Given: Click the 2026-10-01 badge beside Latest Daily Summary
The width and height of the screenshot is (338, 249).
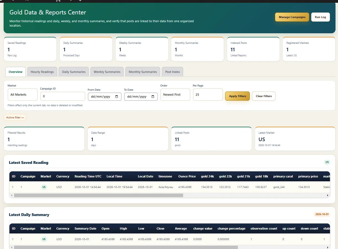Looking at the screenshot, I should 322,214.
